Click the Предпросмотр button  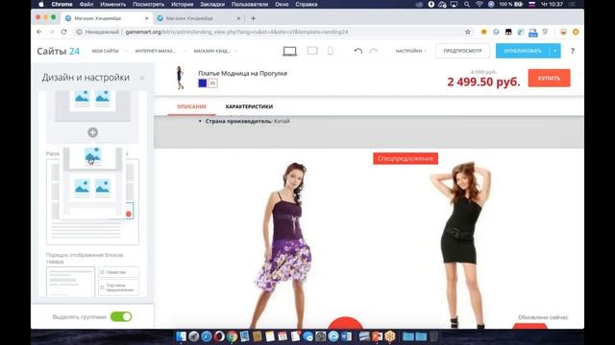[x=462, y=51]
